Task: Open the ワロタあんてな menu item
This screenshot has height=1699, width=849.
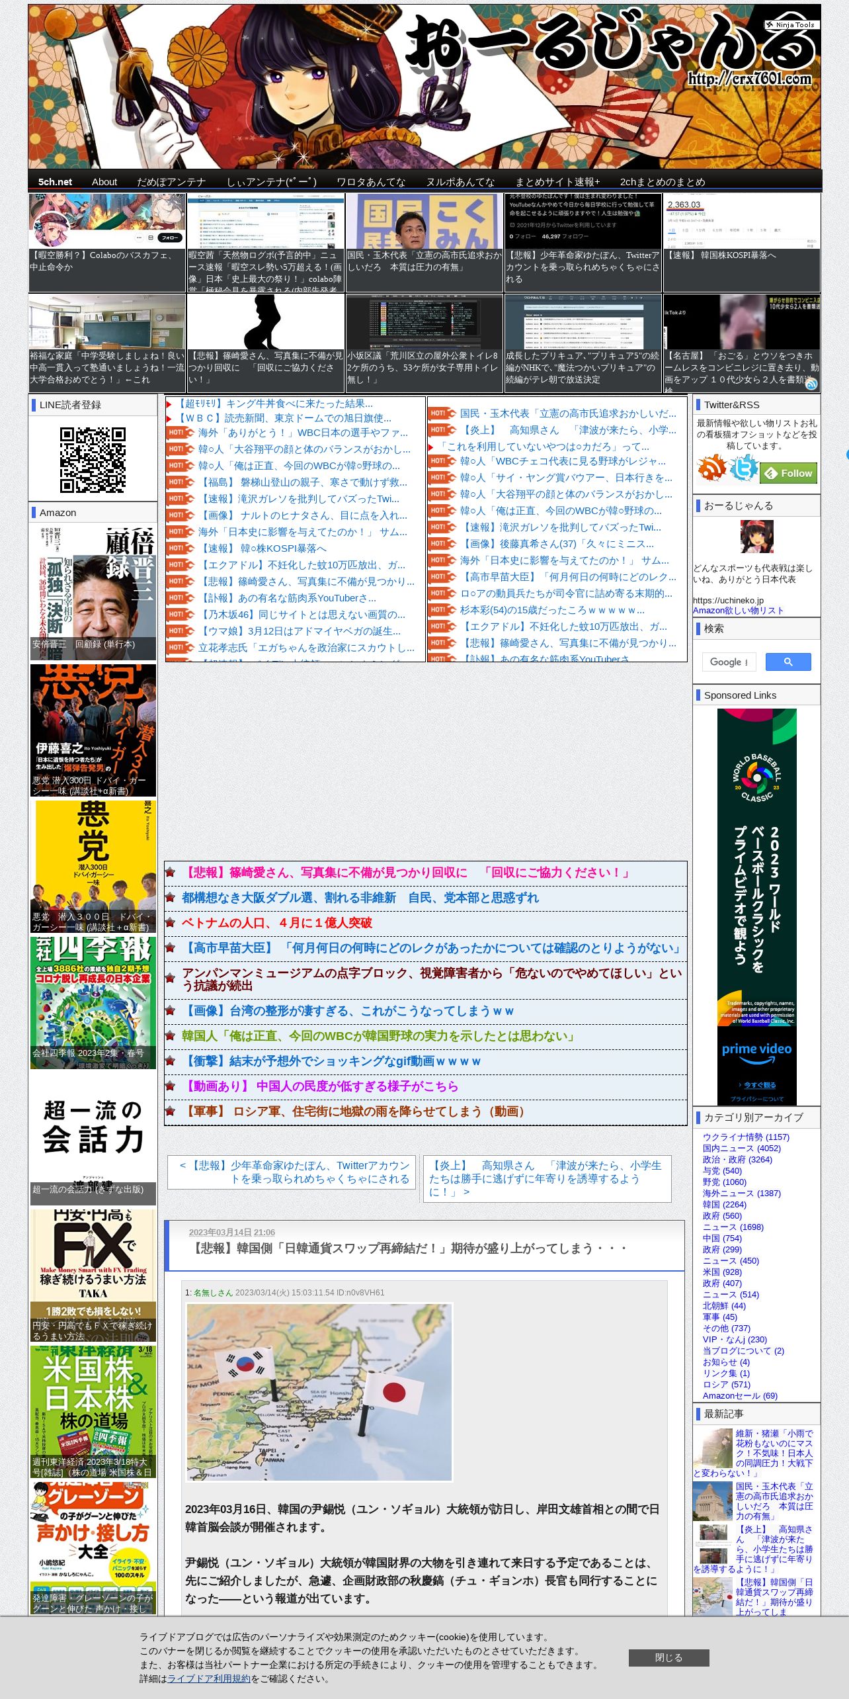Action: tap(371, 182)
